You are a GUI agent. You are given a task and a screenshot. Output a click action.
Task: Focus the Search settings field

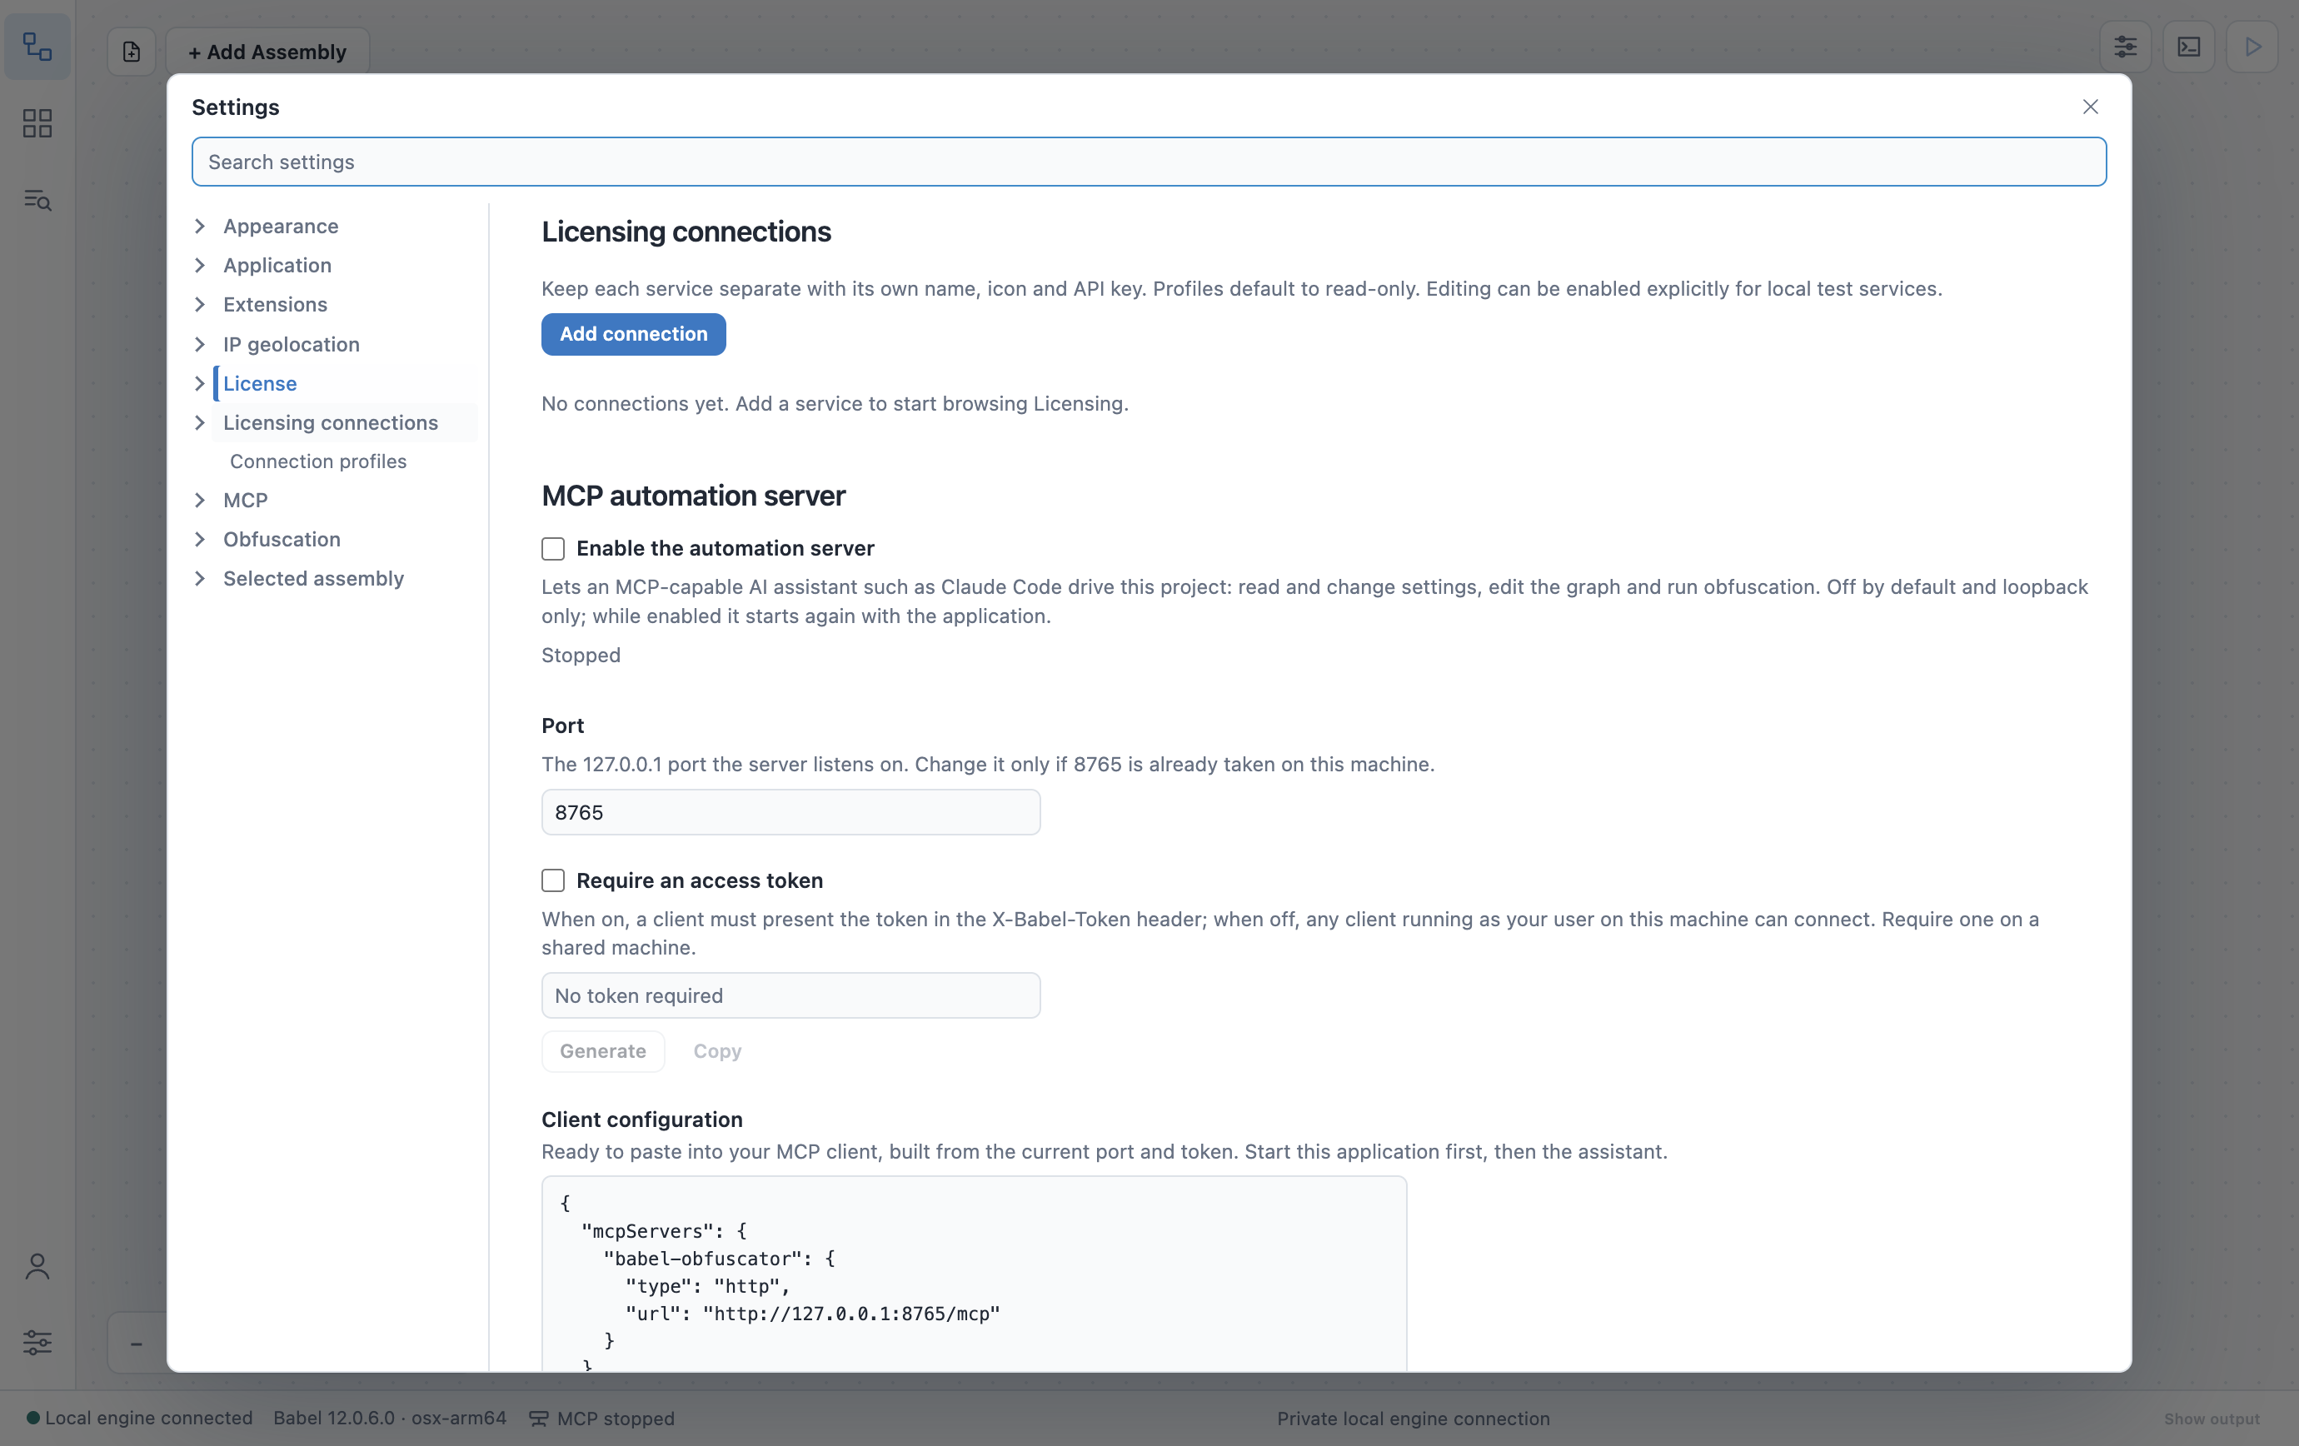pyautogui.click(x=1149, y=162)
